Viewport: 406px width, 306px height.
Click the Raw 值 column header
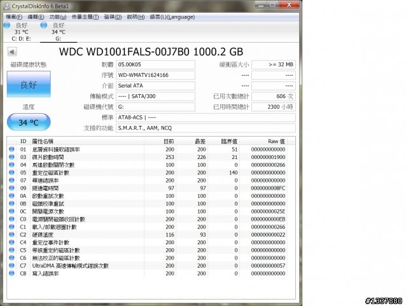tap(265, 141)
